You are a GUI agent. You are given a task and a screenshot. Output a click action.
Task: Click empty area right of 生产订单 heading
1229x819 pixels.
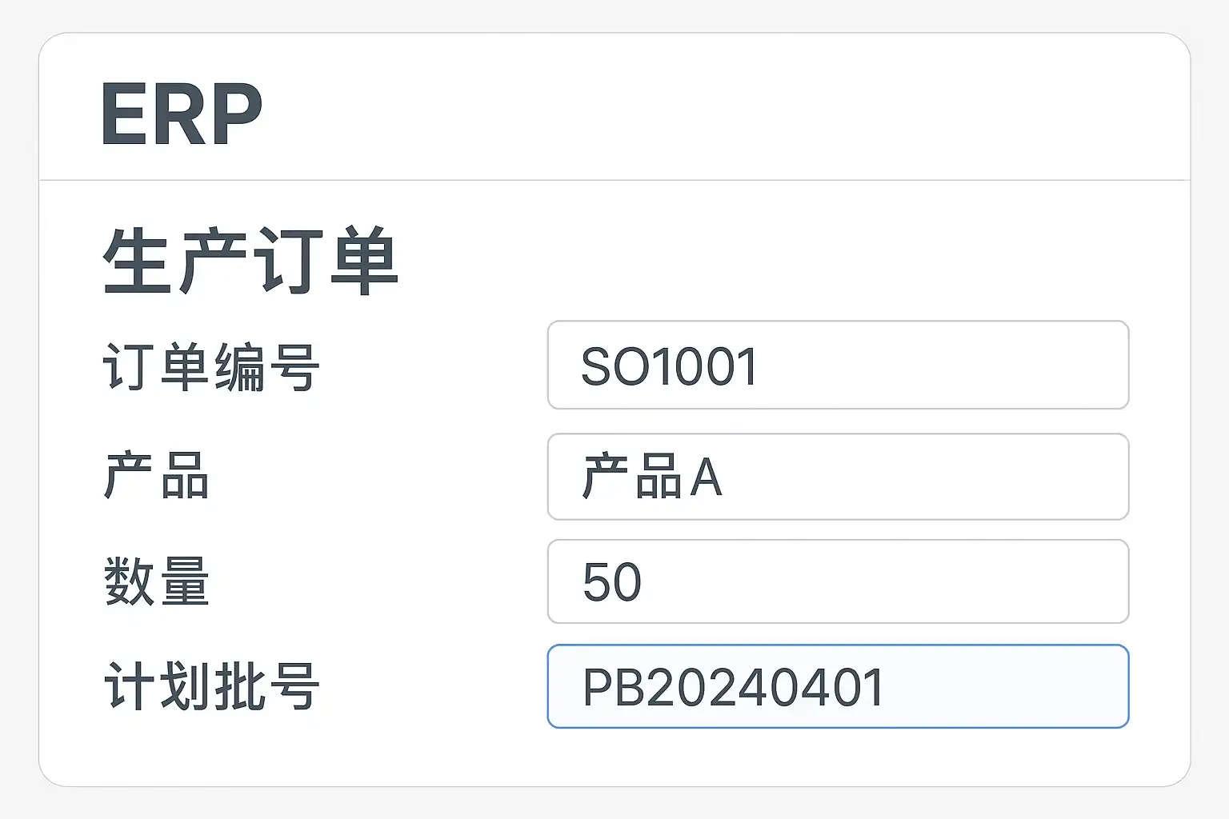pyautogui.click(x=760, y=261)
